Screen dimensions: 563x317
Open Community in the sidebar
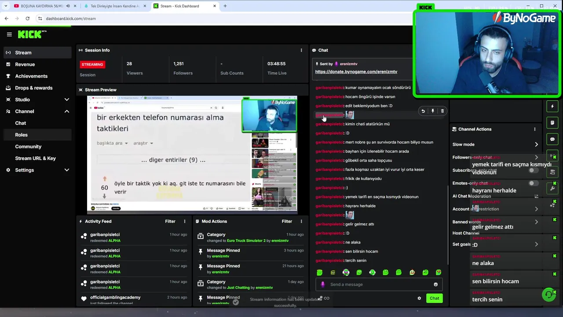pos(37,147)
